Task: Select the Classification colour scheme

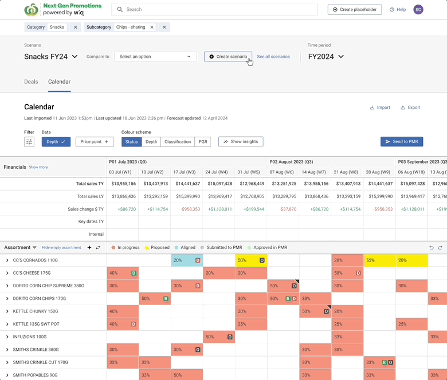Action: 178,141
